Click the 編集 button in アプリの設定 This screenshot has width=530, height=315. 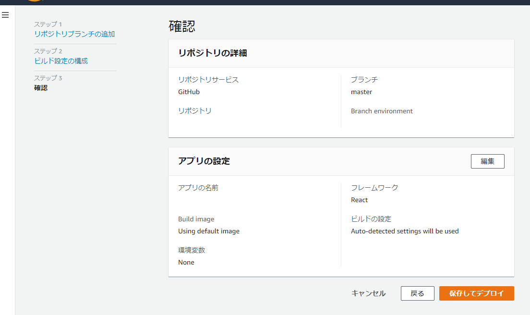pos(487,161)
